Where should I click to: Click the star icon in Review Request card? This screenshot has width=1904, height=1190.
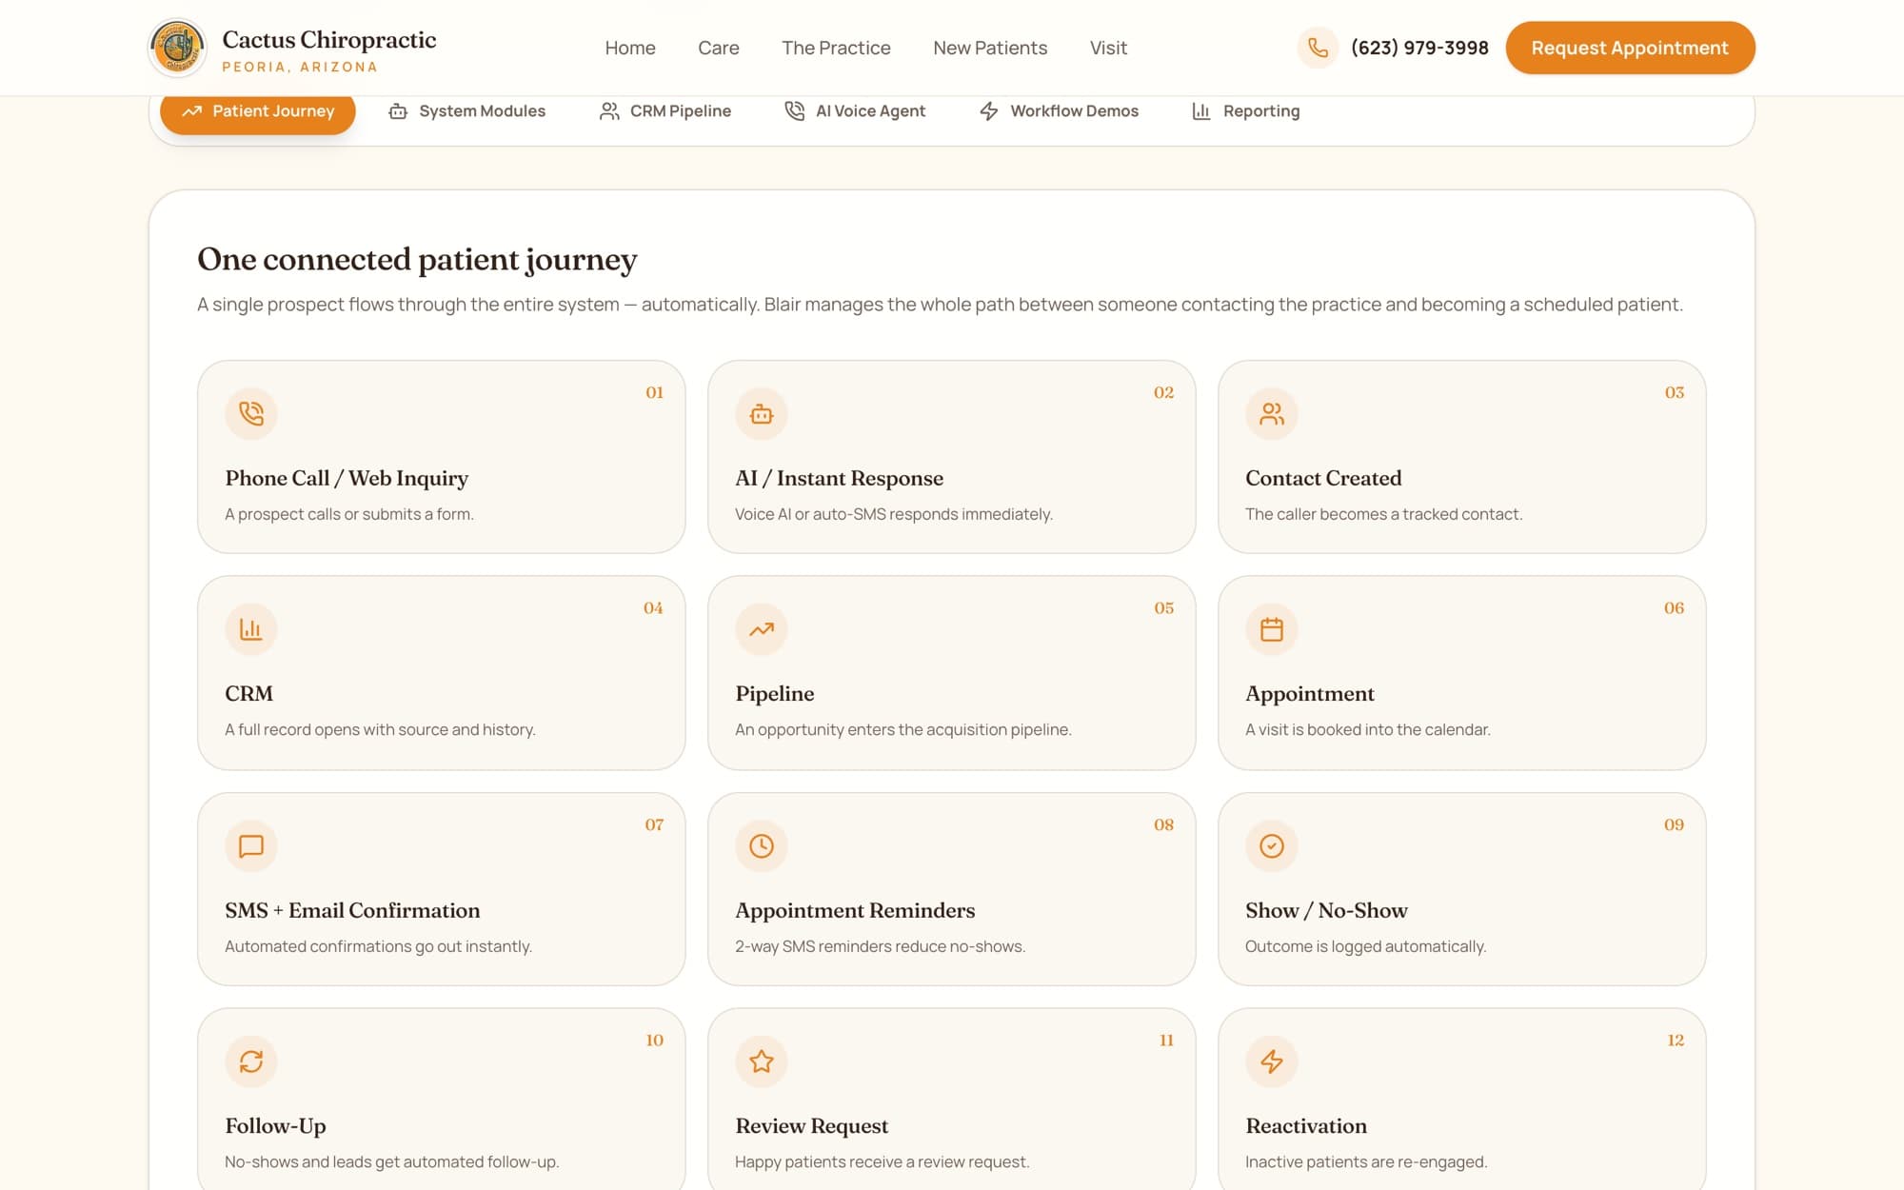(x=762, y=1061)
